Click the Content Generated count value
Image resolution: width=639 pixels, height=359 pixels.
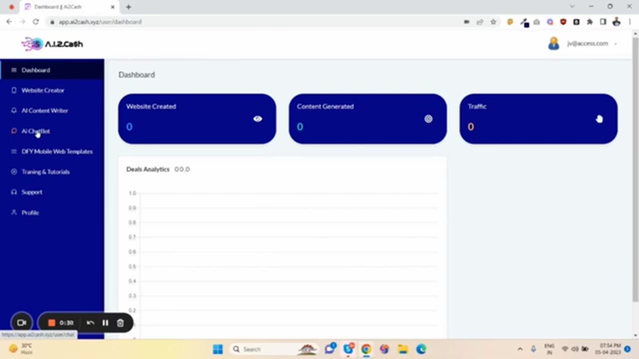pyautogui.click(x=300, y=127)
